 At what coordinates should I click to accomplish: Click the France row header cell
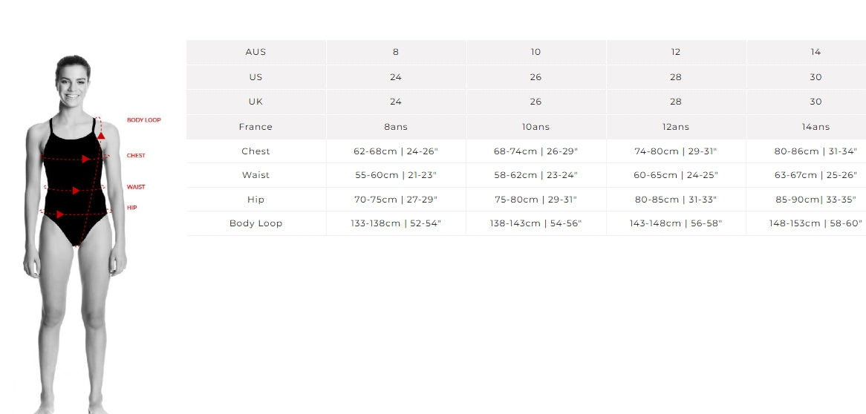tap(256, 126)
